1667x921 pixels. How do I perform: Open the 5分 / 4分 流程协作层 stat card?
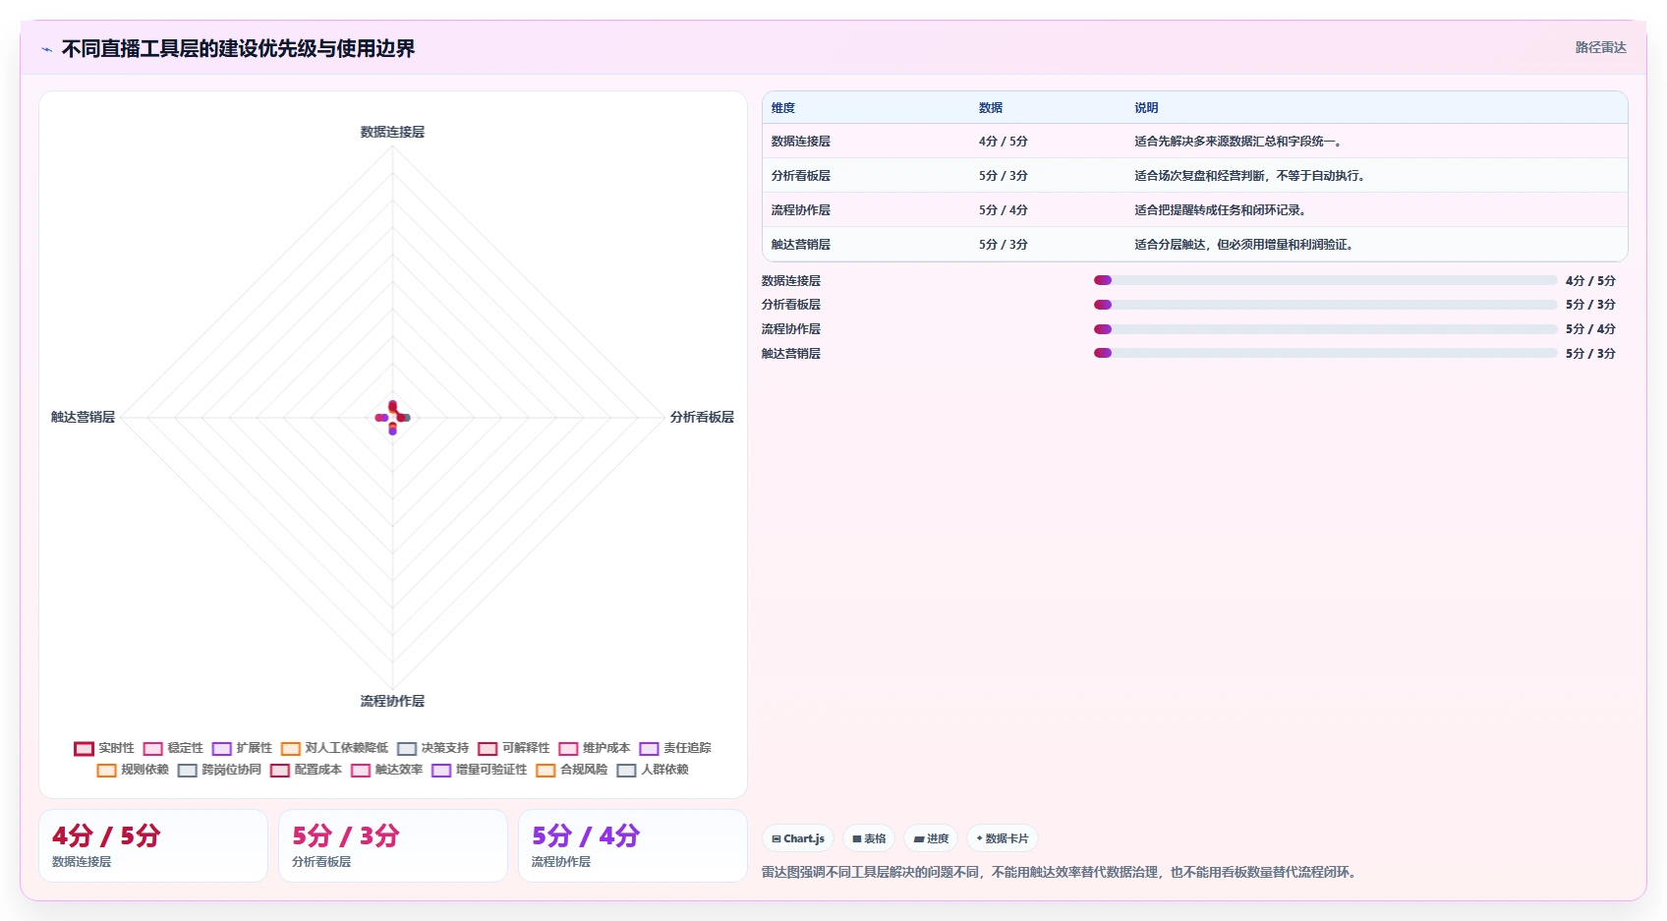633,845
